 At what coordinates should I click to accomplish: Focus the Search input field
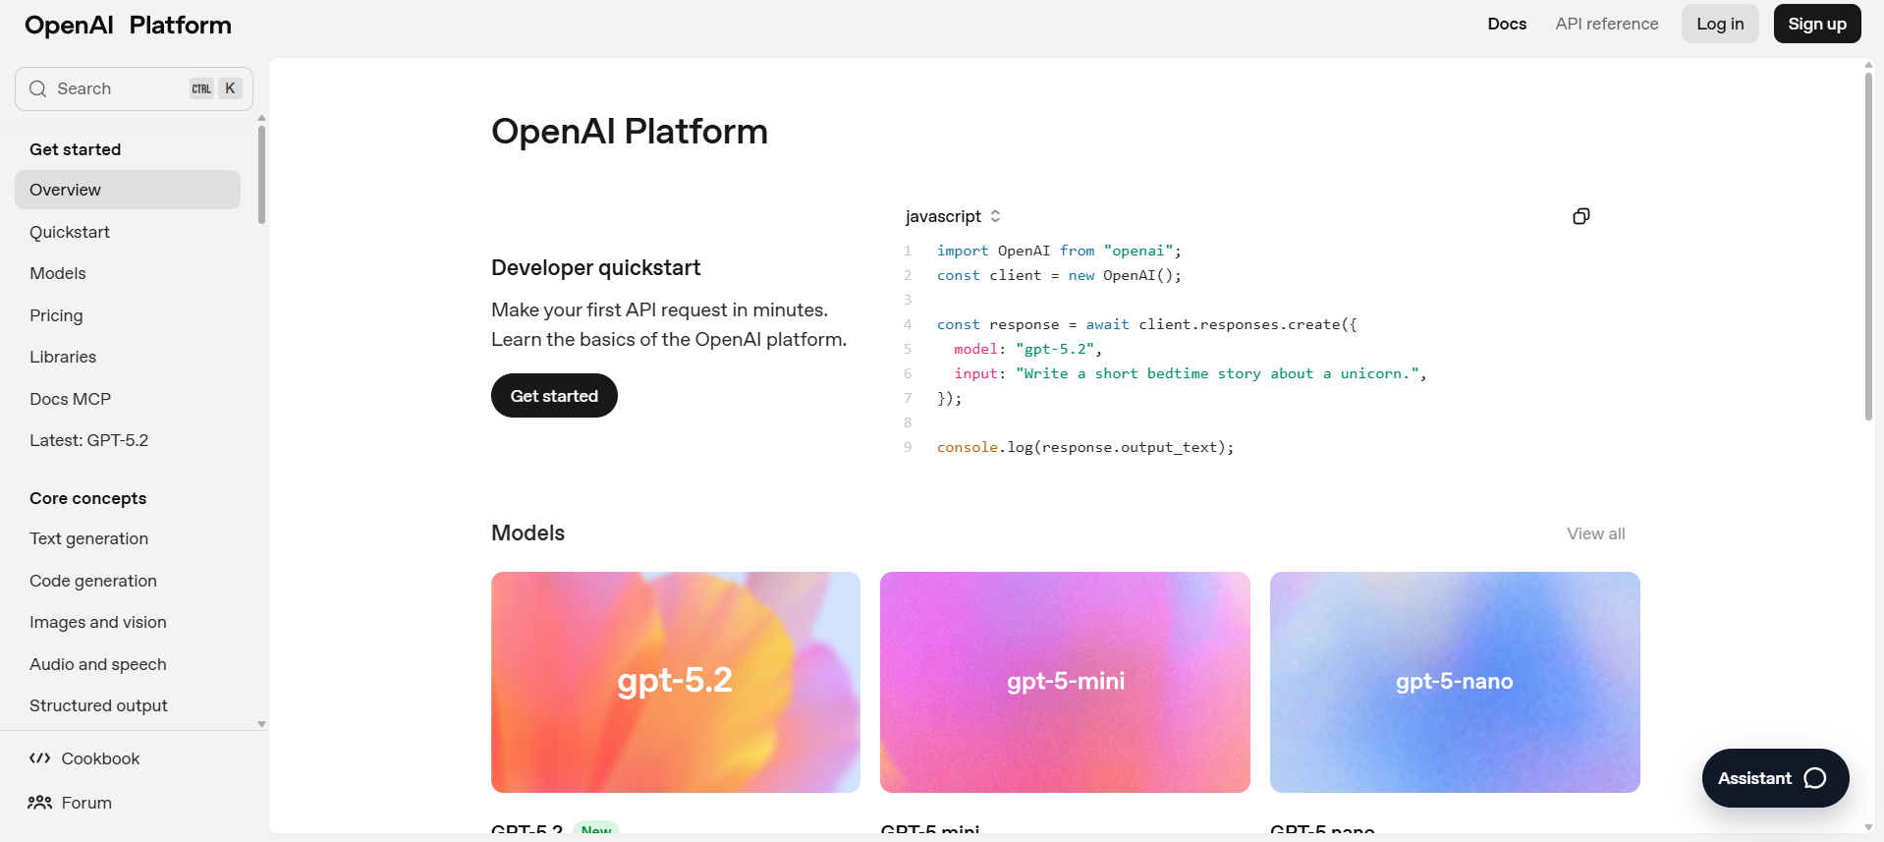point(118,89)
